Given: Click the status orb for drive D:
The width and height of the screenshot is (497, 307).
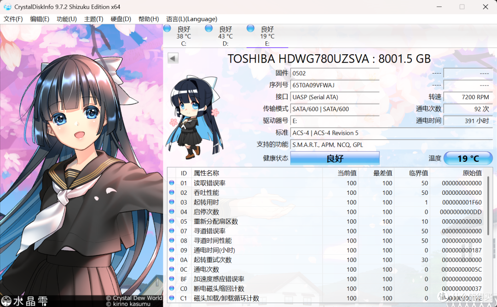Looking at the screenshot, I should 208,28.
